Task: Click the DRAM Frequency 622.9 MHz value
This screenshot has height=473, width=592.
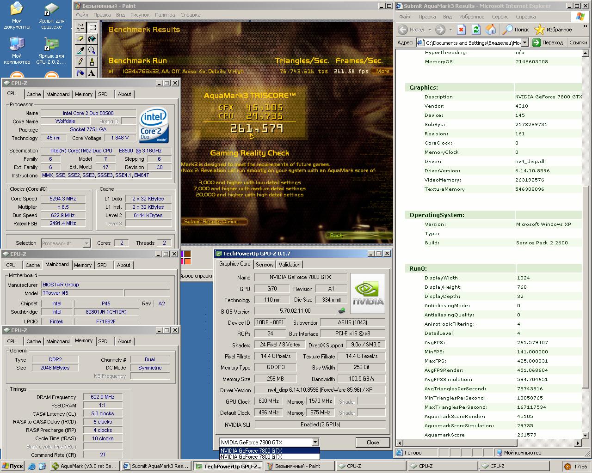Action: coord(103,397)
